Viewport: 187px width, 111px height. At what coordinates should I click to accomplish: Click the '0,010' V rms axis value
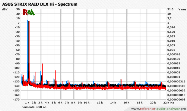(171, 41)
